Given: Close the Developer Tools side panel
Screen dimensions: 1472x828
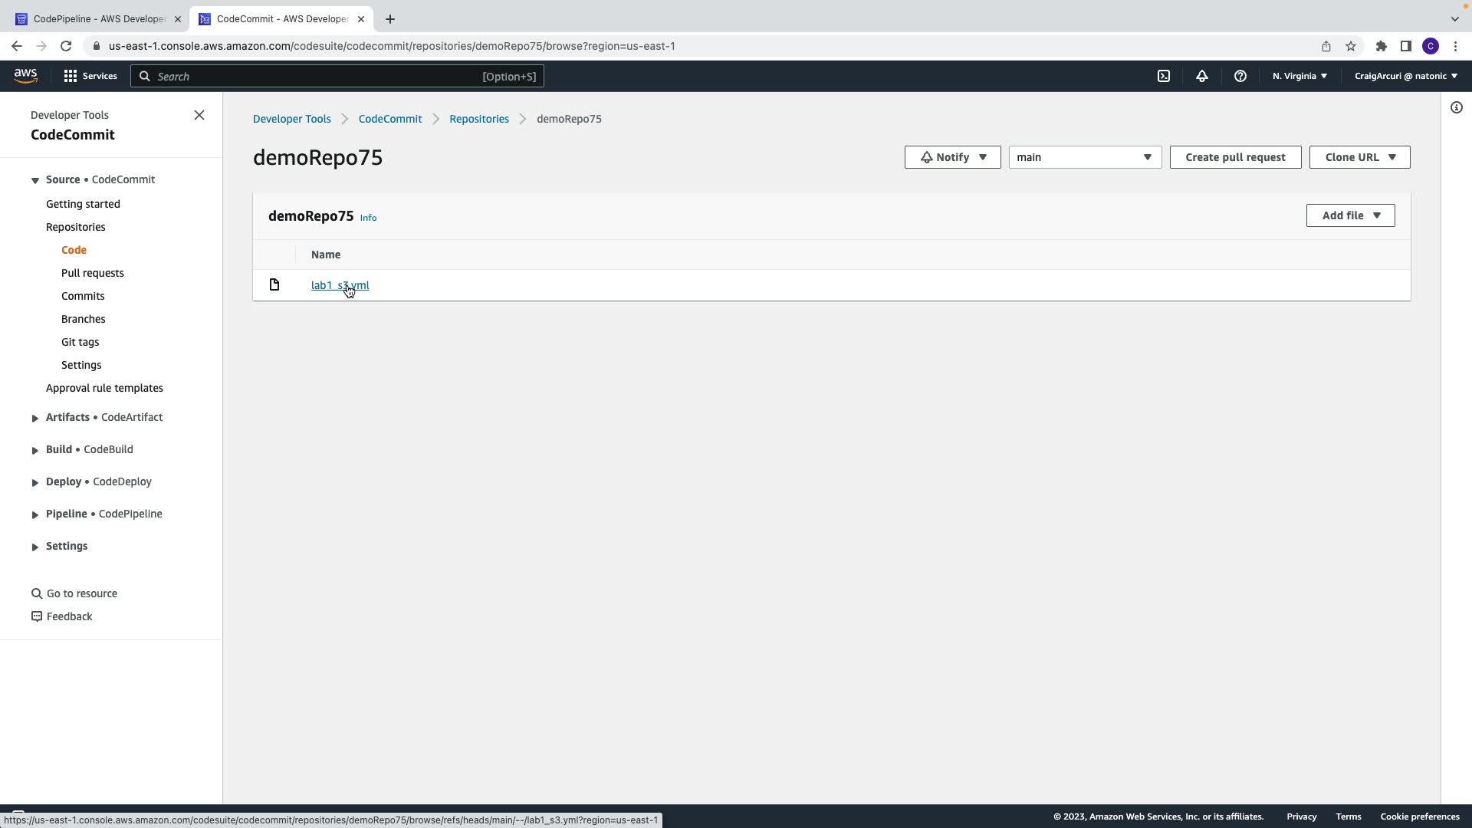Looking at the screenshot, I should click(x=199, y=115).
